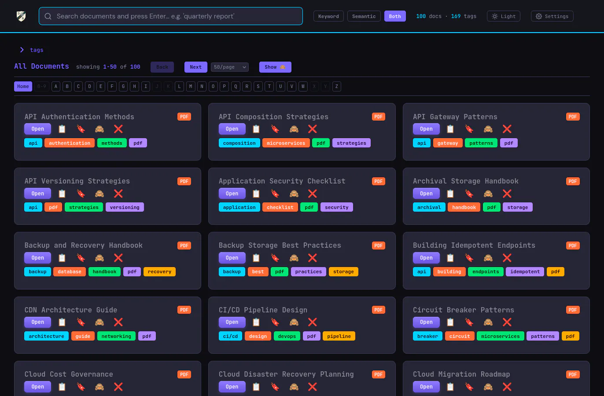Hide API Authentication Methods with monkey icon
The width and height of the screenshot is (604, 396).
point(99,129)
